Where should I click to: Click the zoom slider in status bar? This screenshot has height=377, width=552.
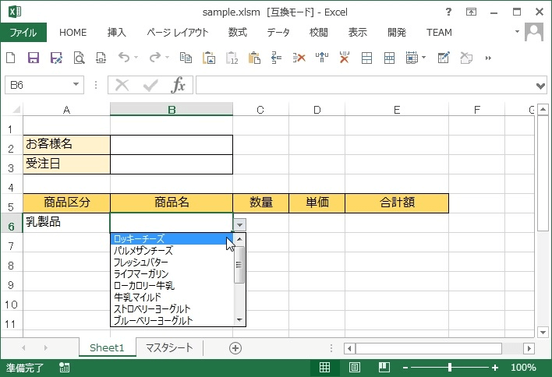[x=450, y=368]
